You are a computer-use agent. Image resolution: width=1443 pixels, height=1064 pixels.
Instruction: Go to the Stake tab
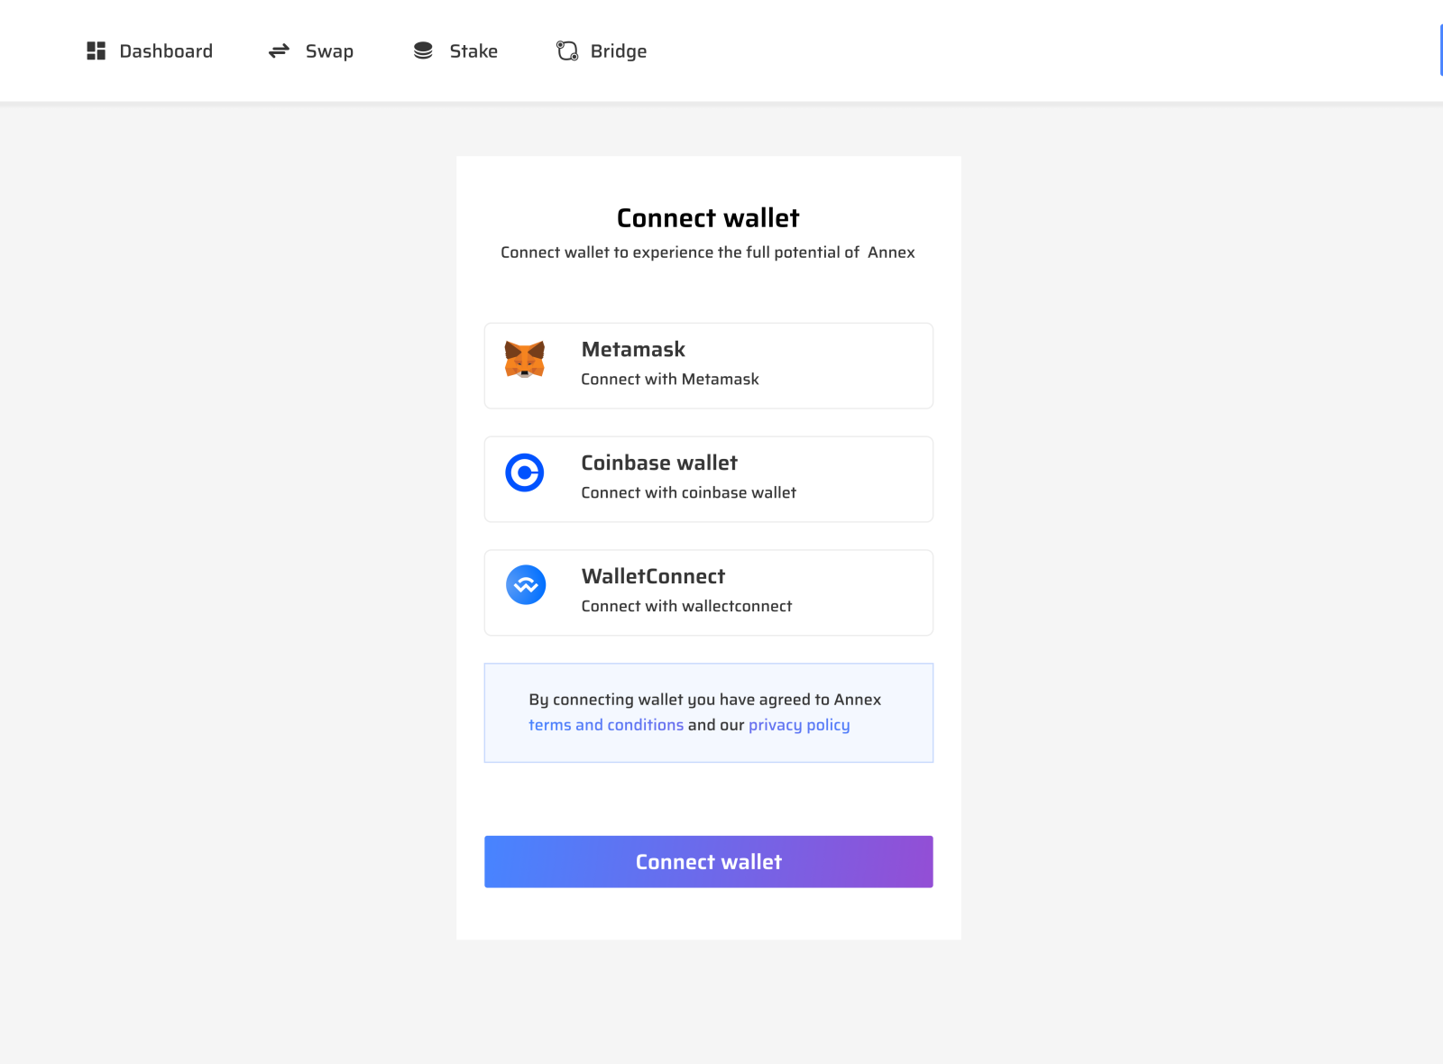click(473, 50)
